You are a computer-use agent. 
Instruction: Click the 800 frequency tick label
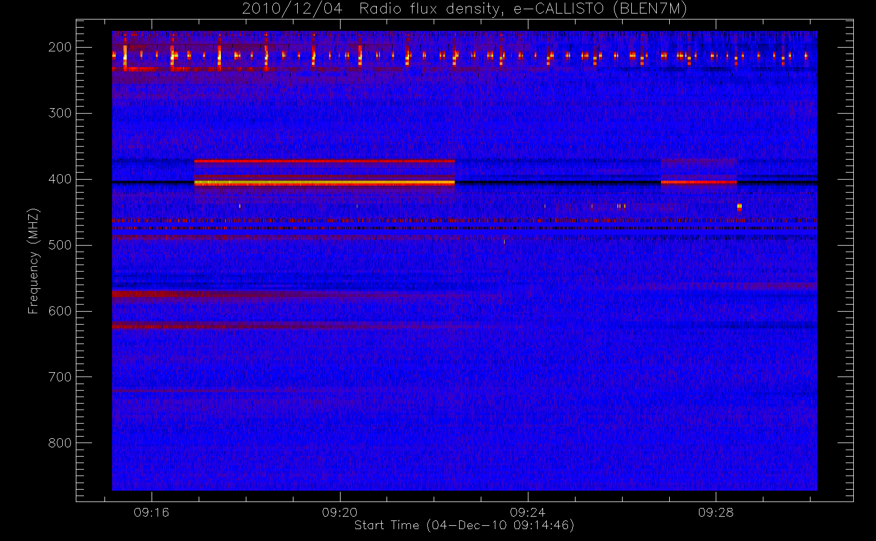(60, 443)
